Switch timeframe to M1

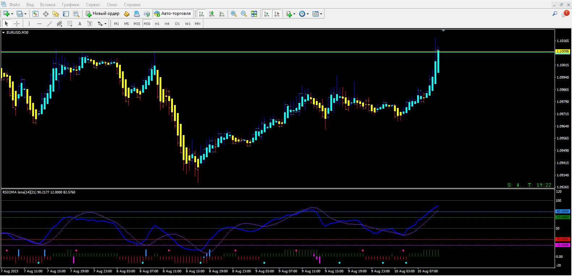(x=116, y=24)
